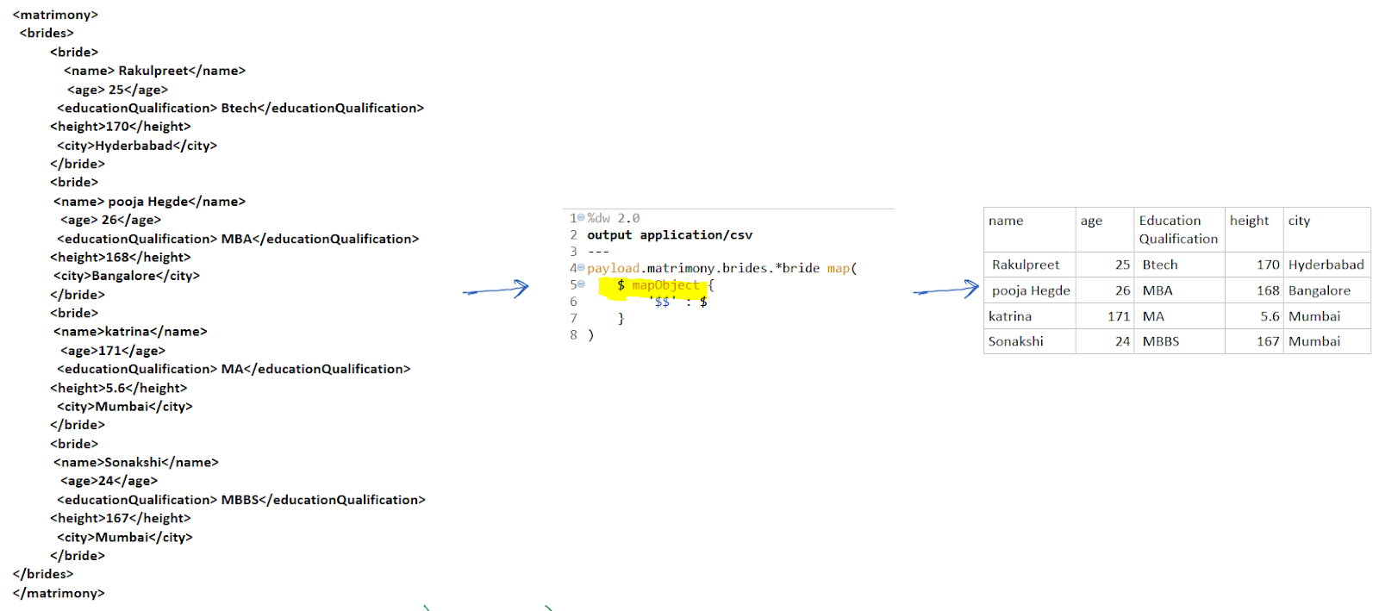Select the 'Hyderbabad' table cell
Image resolution: width=1379 pixels, height=611 pixels.
(x=1326, y=265)
